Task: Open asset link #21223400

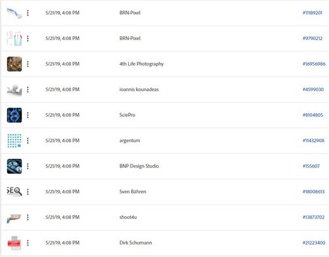Action: [314, 243]
